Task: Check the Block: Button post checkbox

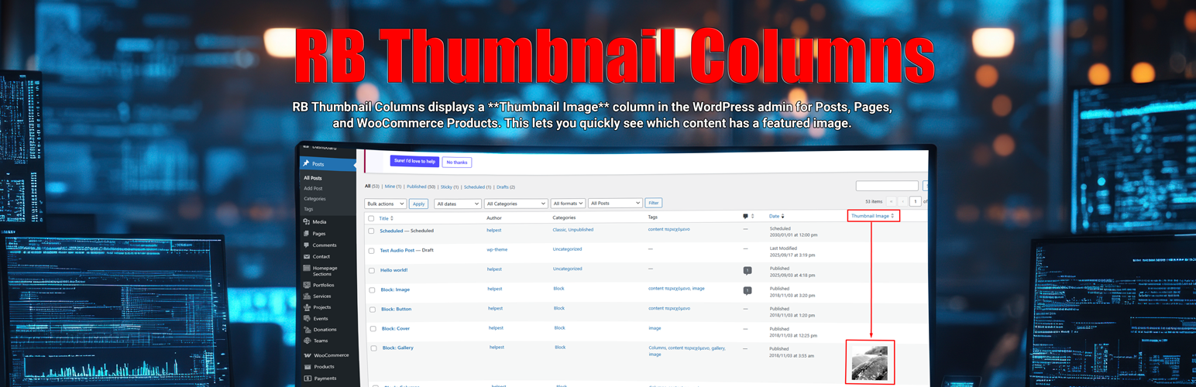Action: [x=373, y=310]
